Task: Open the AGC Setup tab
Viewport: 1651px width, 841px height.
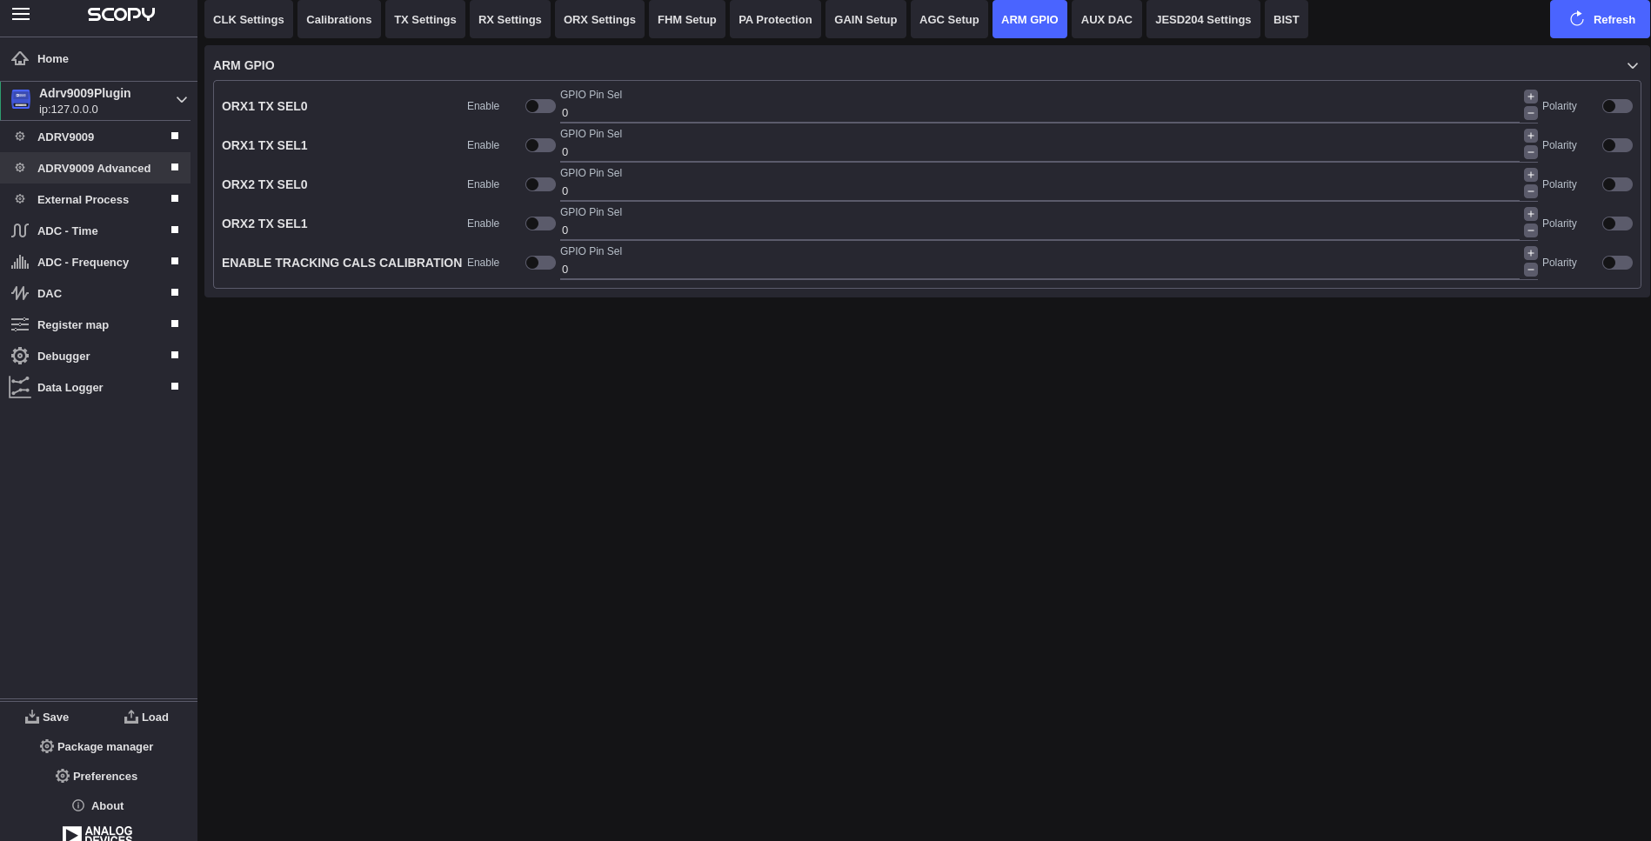Action: pyautogui.click(x=949, y=19)
